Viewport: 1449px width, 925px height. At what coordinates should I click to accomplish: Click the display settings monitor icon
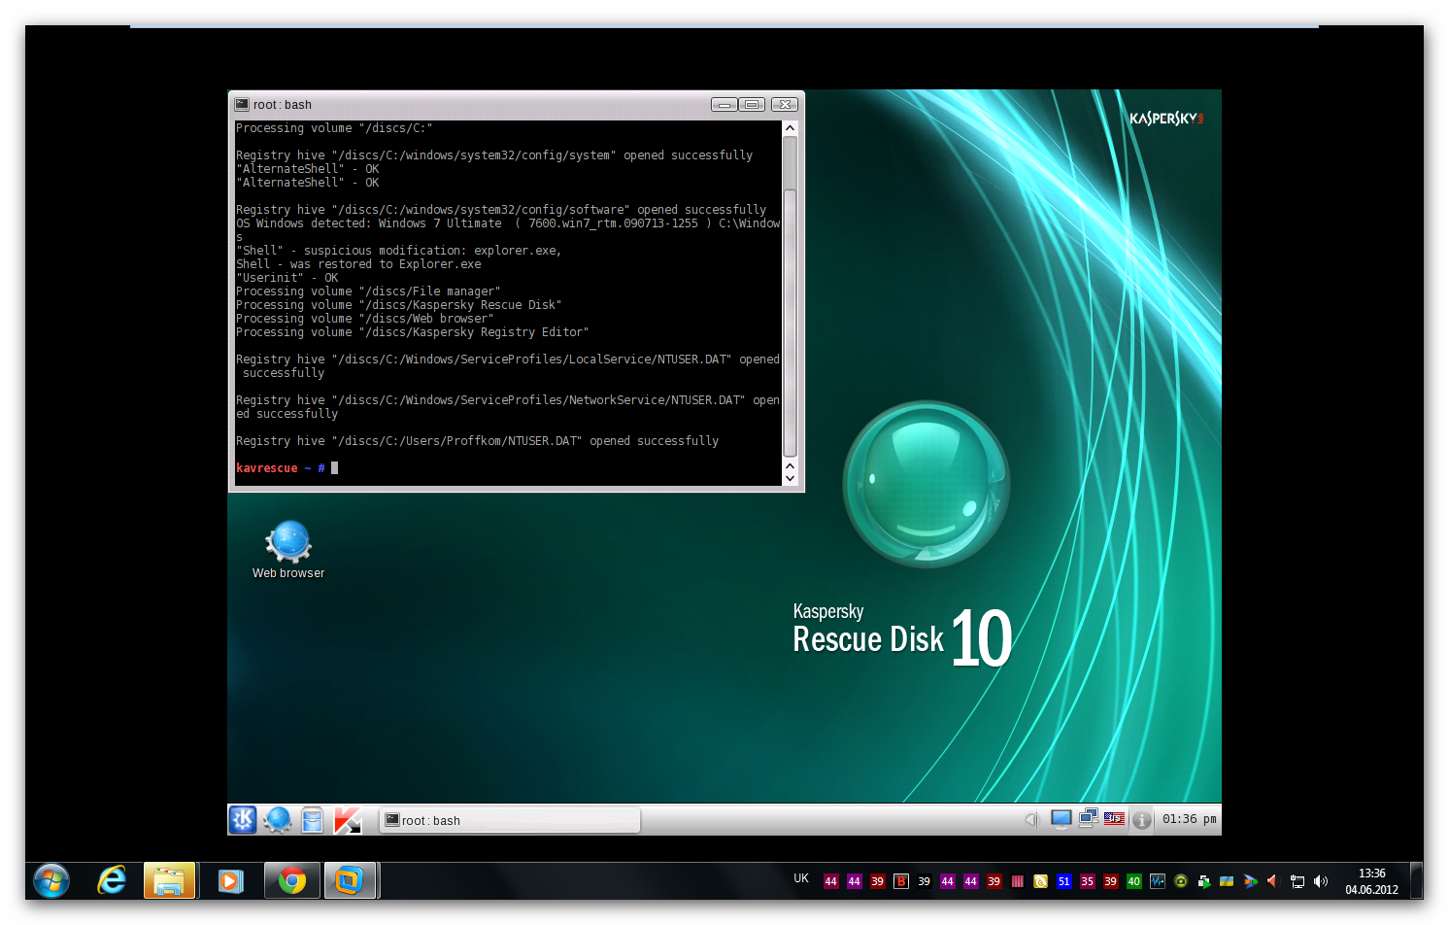click(x=1061, y=819)
